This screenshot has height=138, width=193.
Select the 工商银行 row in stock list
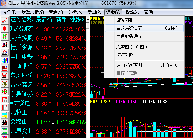(x=48, y=66)
